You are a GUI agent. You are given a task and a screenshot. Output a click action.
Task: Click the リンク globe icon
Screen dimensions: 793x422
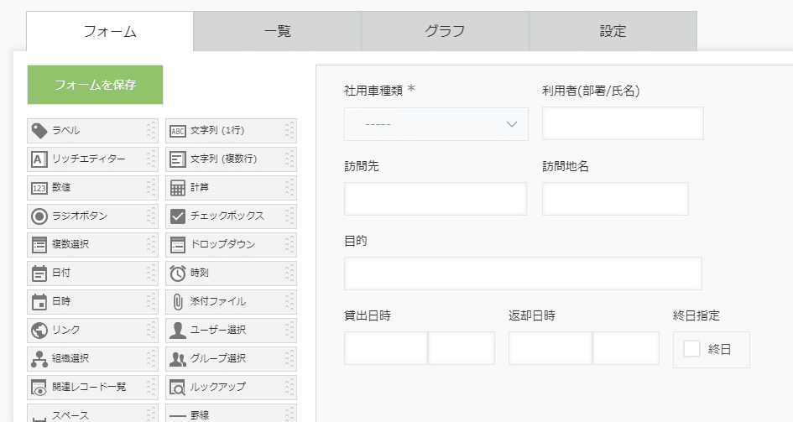coord(39,331)
